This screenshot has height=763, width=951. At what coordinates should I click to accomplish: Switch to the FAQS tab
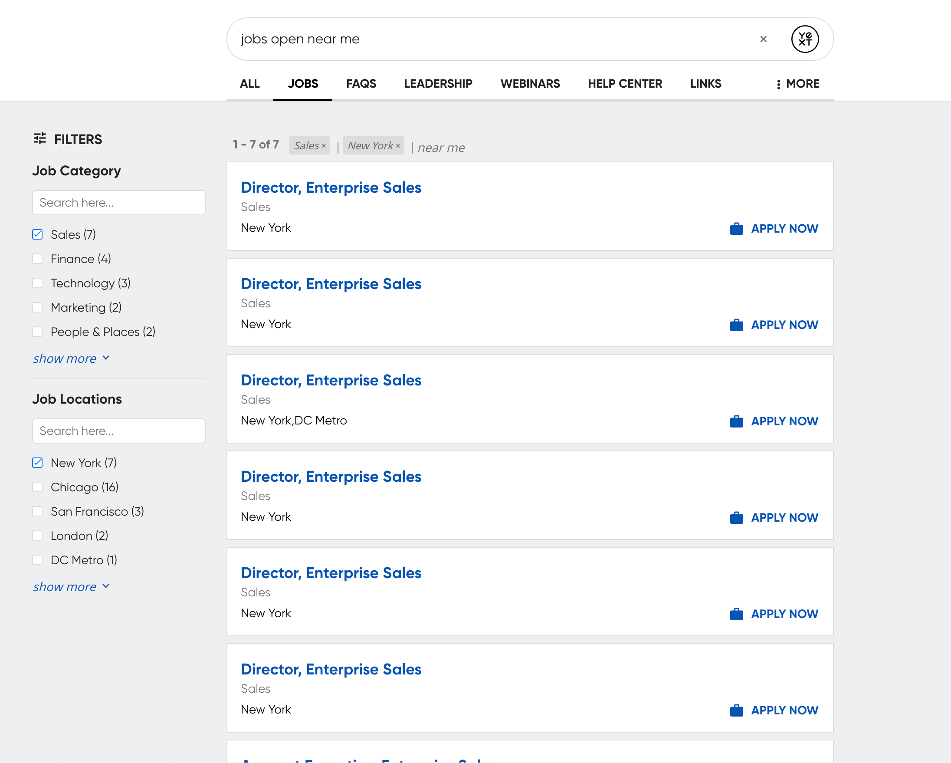tap(361, 84)
